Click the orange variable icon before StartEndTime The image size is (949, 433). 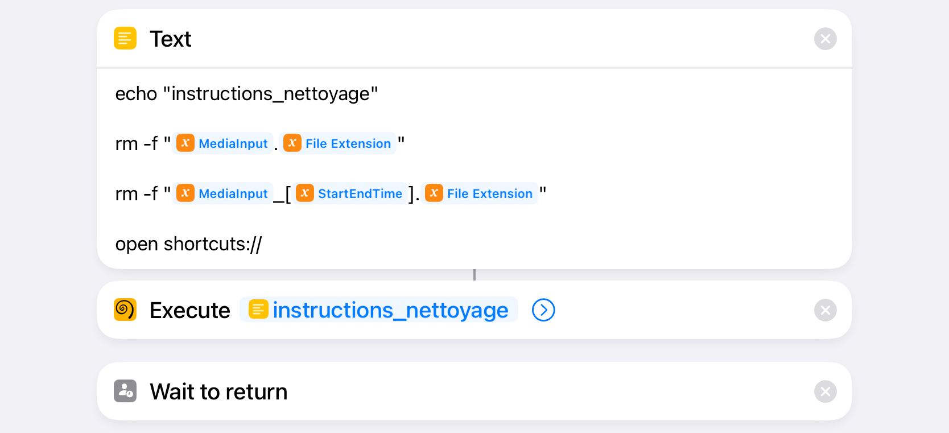point(305,193)
